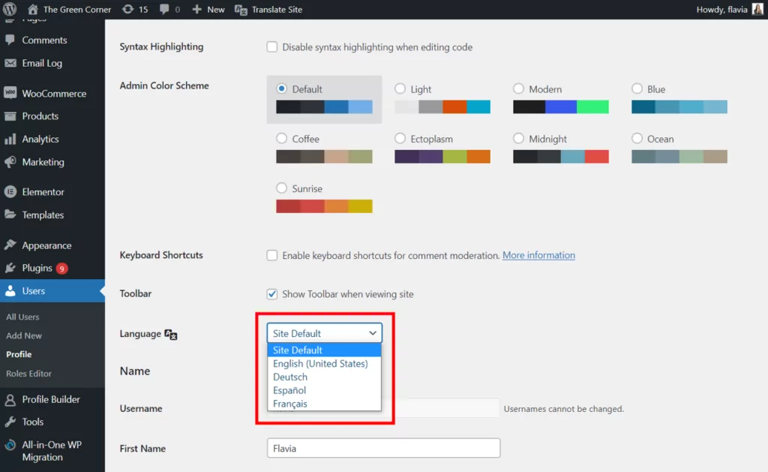
Task: Click the Marketing megaphone icon
Action: (x=10, y=162)
